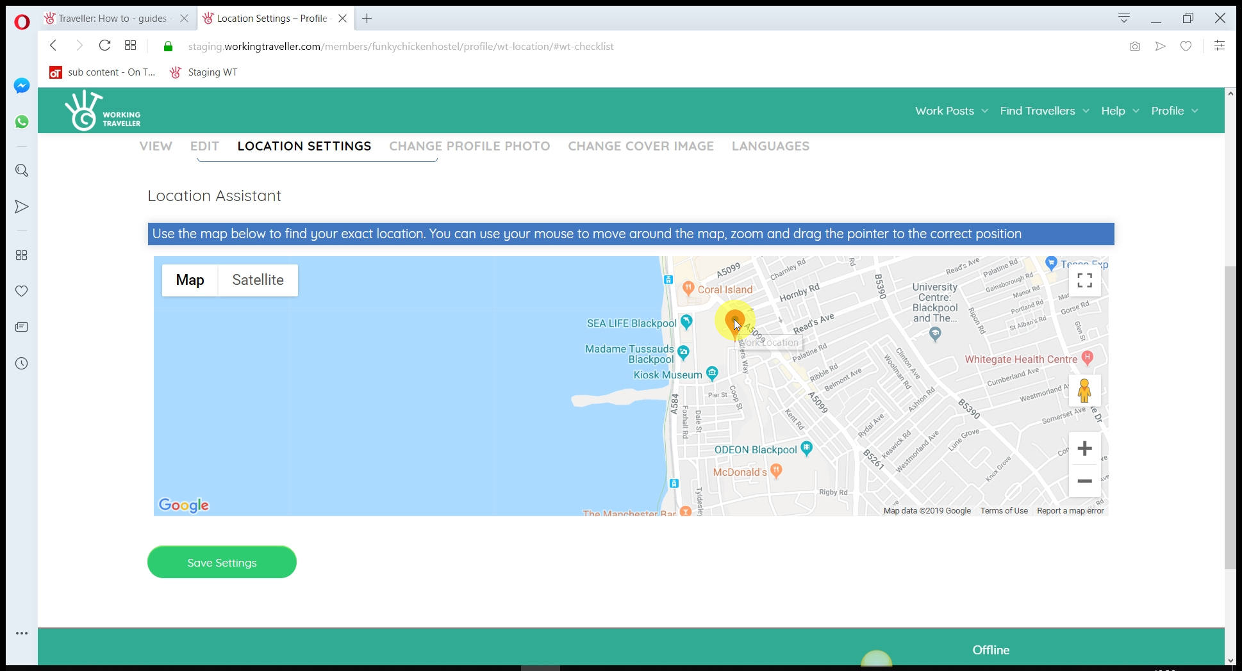The width and height of the screenshot is (1242, 671).
Task: Open browsing history clock icon
Action: [22, 364]
